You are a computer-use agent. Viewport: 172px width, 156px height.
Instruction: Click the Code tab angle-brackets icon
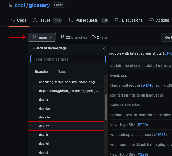click(13, 20)
